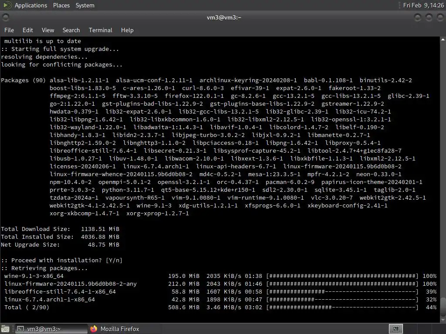Click 'Starting full system upgrade...' line

coord(60,49)
